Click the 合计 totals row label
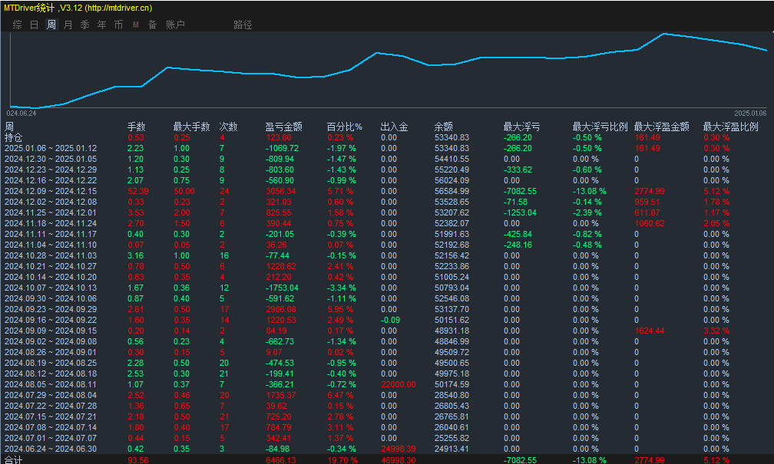This screenshot has width=774, height=464. (x=14, y=459)
